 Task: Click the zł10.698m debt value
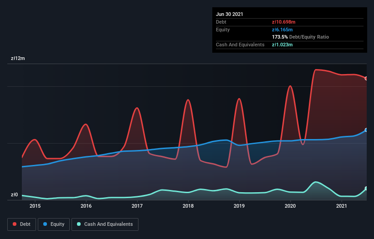(284, 22)
